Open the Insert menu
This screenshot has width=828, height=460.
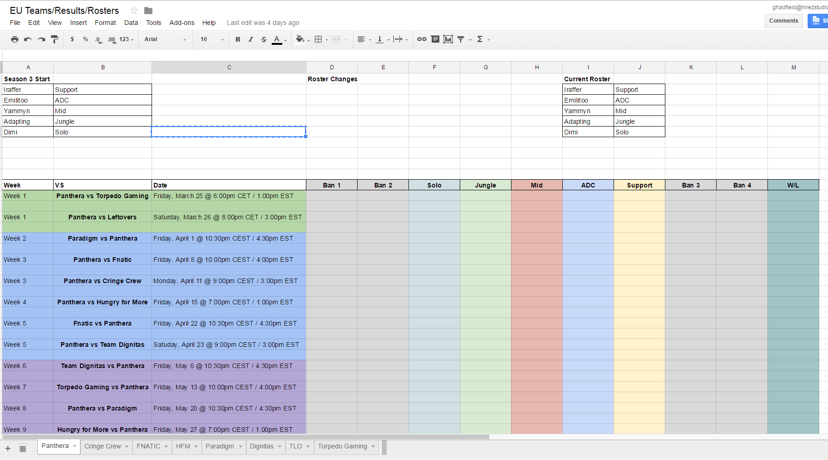pyautogui.click(x=79, y=23)
